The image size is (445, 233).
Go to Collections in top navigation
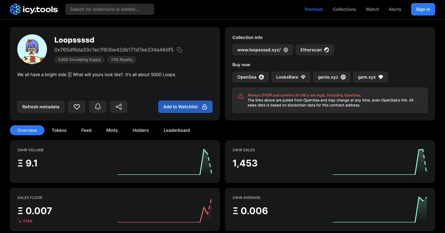coord(344,9)
